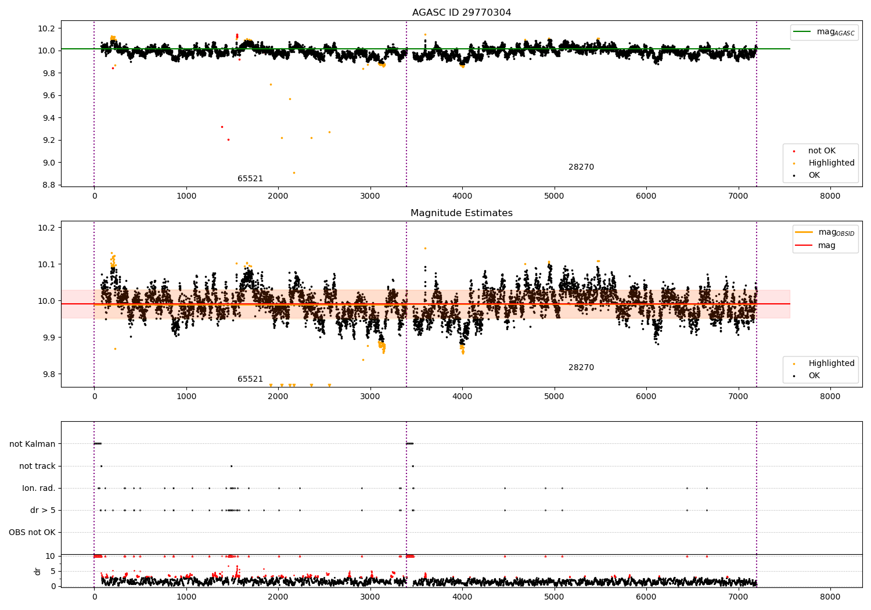Image resolution: width=871 pixels, height=610 pixels.
Task: Click the '65521' annotation in the top plot
Action: click(250, 179)
